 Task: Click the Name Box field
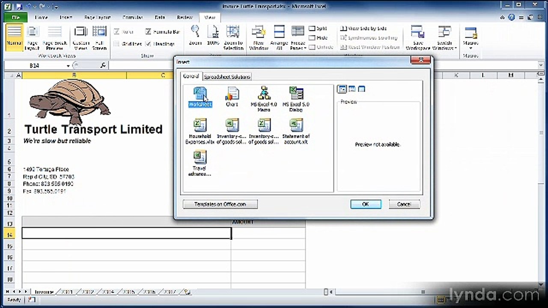coord(34,66)
